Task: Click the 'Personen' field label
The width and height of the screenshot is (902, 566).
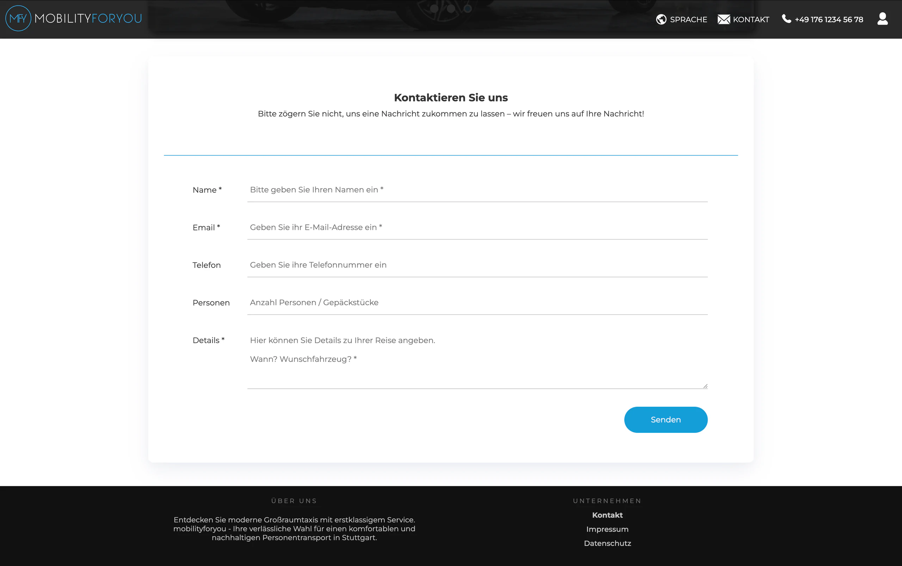Action: click(x=211, y=303)
